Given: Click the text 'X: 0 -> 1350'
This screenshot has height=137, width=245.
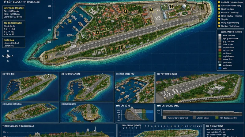Looking at the screenshot, I should [x=9, y=29].
